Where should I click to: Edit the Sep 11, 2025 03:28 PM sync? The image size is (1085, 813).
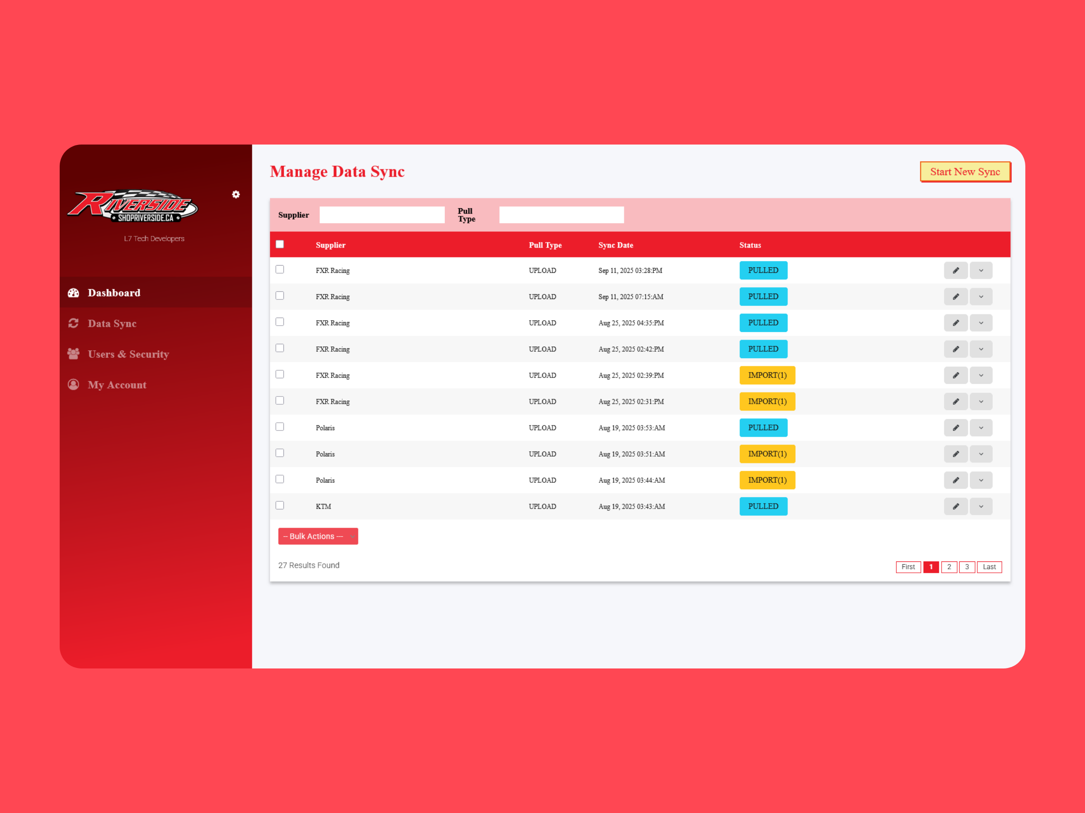pos(956,271)
